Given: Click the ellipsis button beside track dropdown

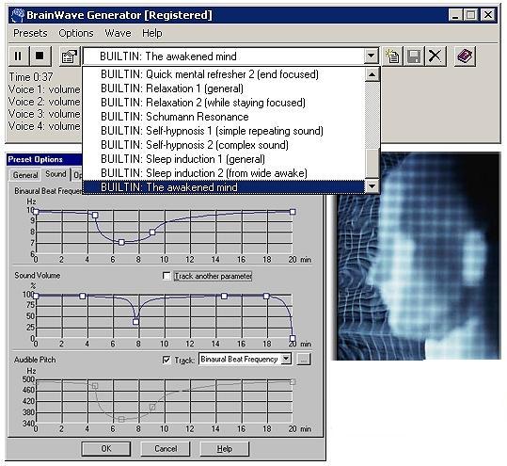Looking at the screenshot, I should click(303, 360).
